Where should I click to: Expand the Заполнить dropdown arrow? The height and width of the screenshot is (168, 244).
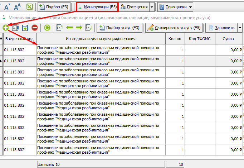(x=239, y=28)
